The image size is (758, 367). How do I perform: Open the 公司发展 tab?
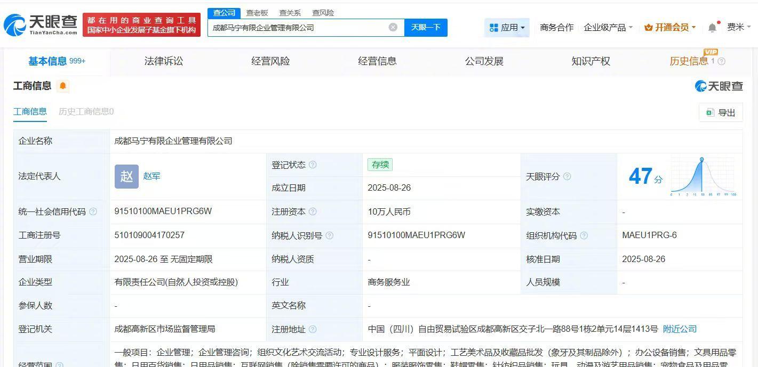coord(484,61)
